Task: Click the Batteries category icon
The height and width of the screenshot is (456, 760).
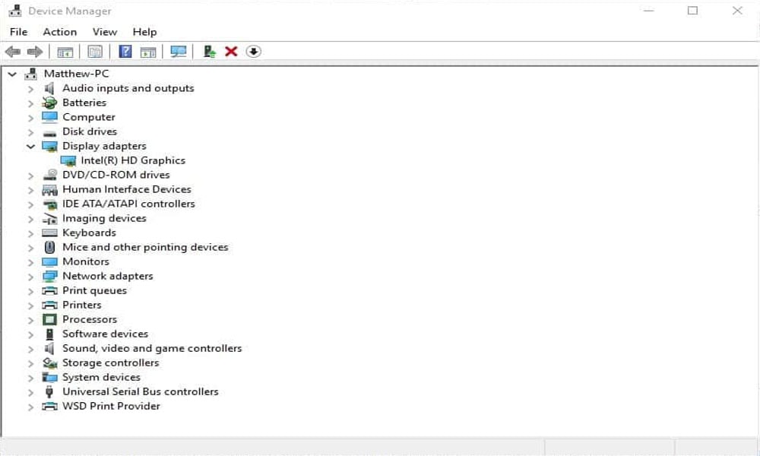Action: tap(49, 103)
